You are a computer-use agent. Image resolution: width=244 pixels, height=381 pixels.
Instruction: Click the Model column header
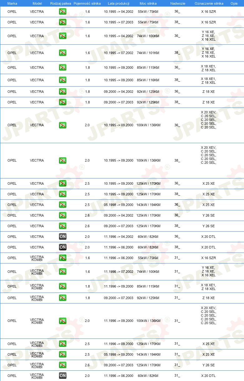37,3
